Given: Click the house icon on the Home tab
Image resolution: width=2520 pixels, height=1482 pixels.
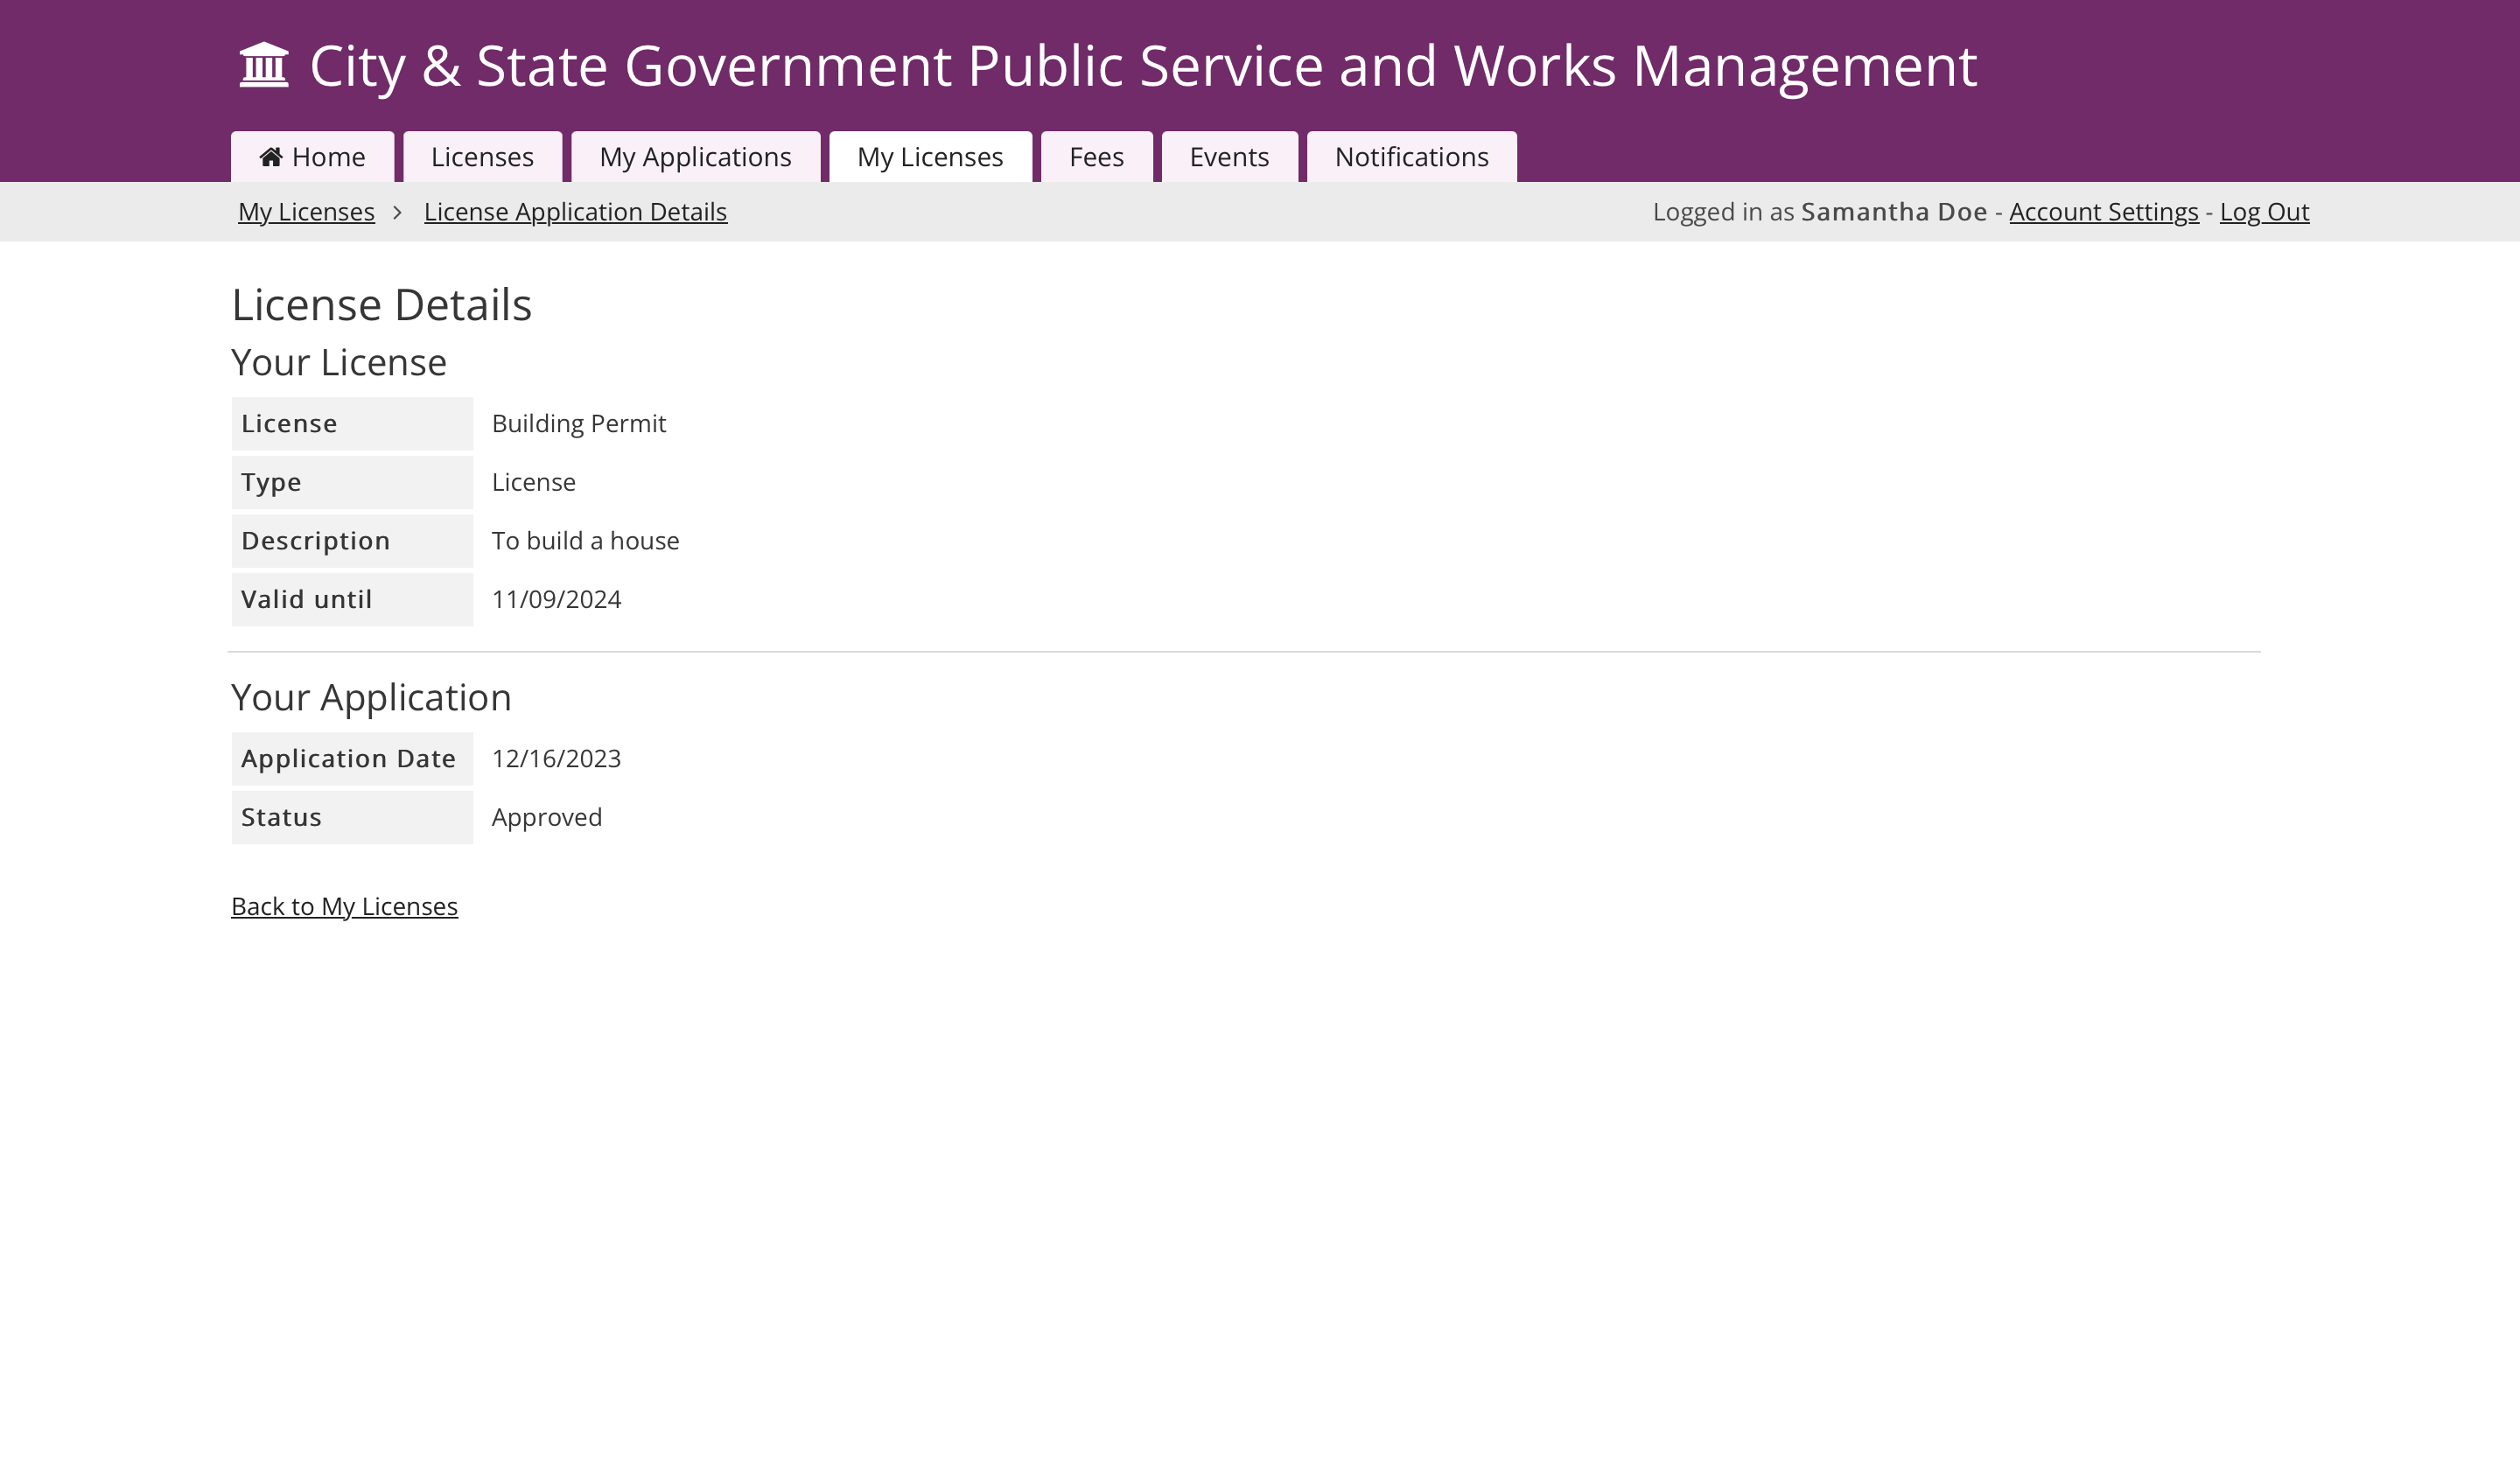Looking at the screenshot, I should coord(271,157).
